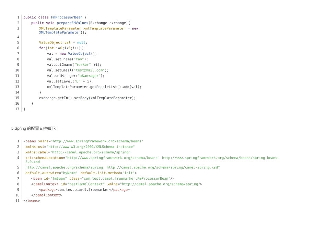
Task: Click the line exchange.getIn().setBody(xmlTemplateParameter);
Action: [x=87, y=98]
